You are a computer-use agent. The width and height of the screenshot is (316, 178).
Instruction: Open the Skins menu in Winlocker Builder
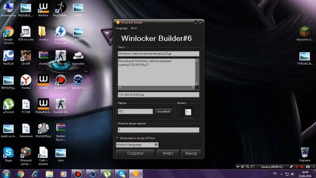coord(134,28)
